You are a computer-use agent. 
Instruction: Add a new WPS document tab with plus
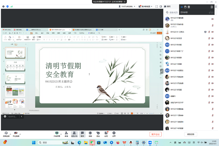(x=119, y=30)
